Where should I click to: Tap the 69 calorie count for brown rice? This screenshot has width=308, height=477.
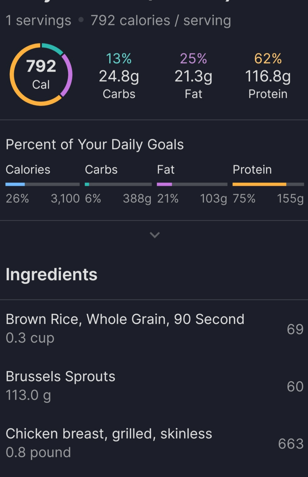pyautogui.click(x=295, y=329)
